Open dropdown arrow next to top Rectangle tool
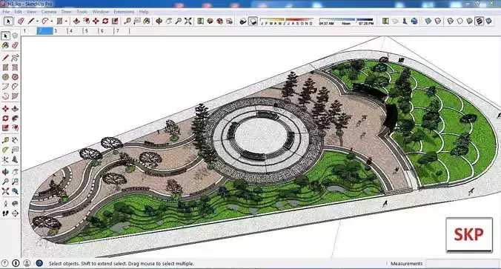 coord(66,21)
